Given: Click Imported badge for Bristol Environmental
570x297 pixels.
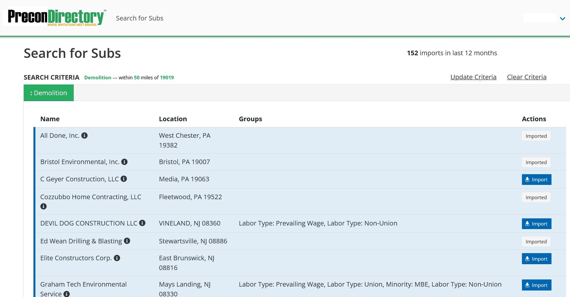Looking at the screenshot, I should click(x=536, y=162).
